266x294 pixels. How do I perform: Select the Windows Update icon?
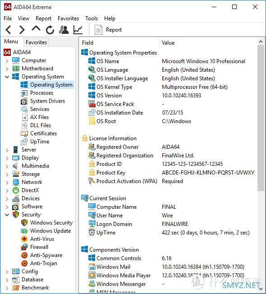pyautogui.click(x=24, y=231)
